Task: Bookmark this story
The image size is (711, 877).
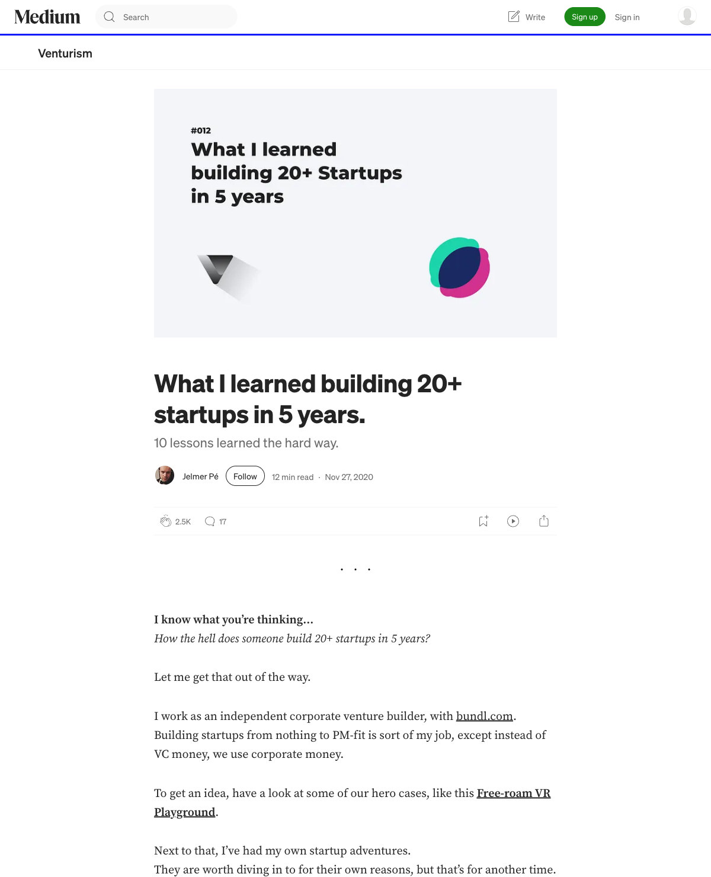Action: (483, 521)
